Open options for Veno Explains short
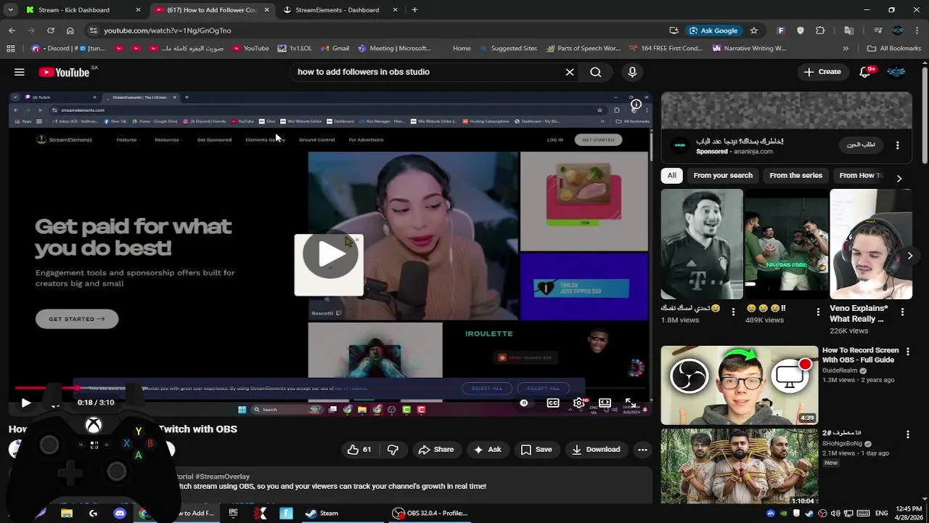Screen dimensions: 929x523 click(902, 312)
